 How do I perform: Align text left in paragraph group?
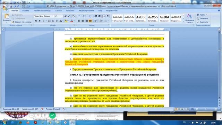(79, 21)
